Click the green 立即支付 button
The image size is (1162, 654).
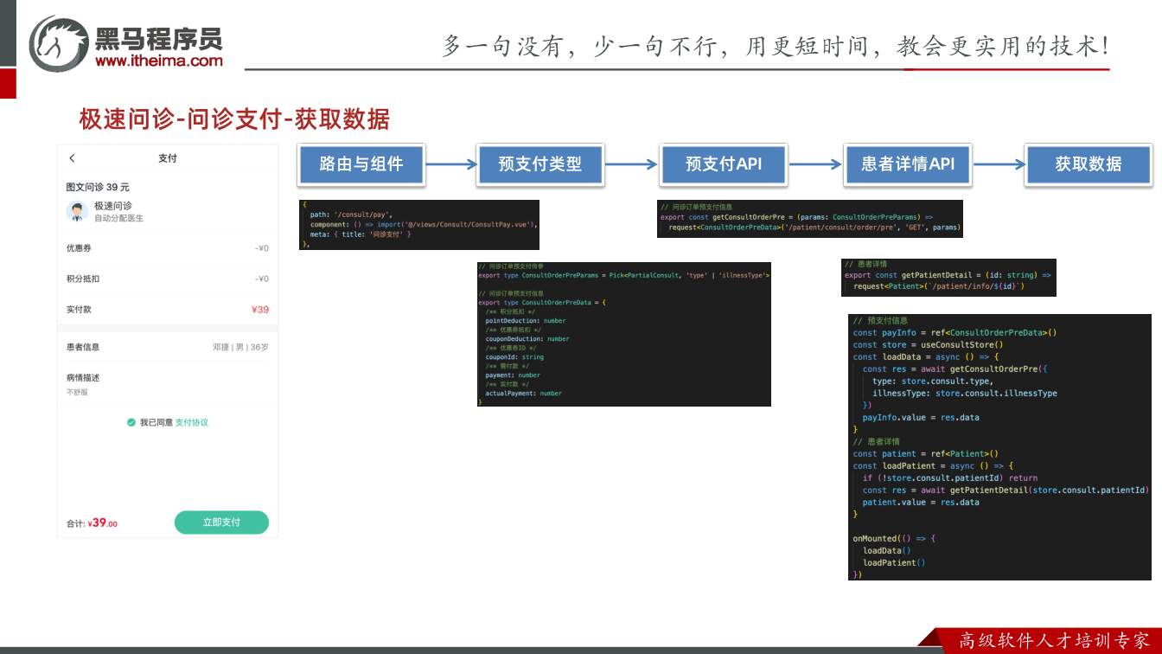(x=221, y=523)
